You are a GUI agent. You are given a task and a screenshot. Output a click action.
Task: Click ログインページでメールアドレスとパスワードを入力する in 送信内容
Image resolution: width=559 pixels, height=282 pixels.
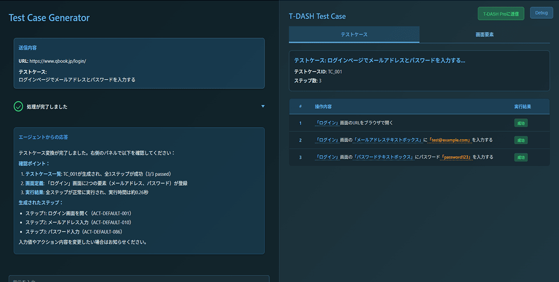(77, 80)
